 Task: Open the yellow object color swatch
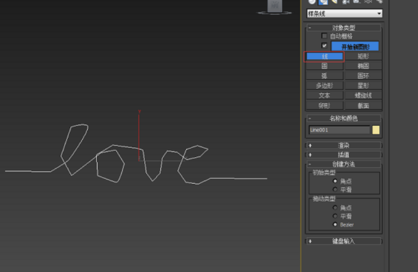(376, 130)
